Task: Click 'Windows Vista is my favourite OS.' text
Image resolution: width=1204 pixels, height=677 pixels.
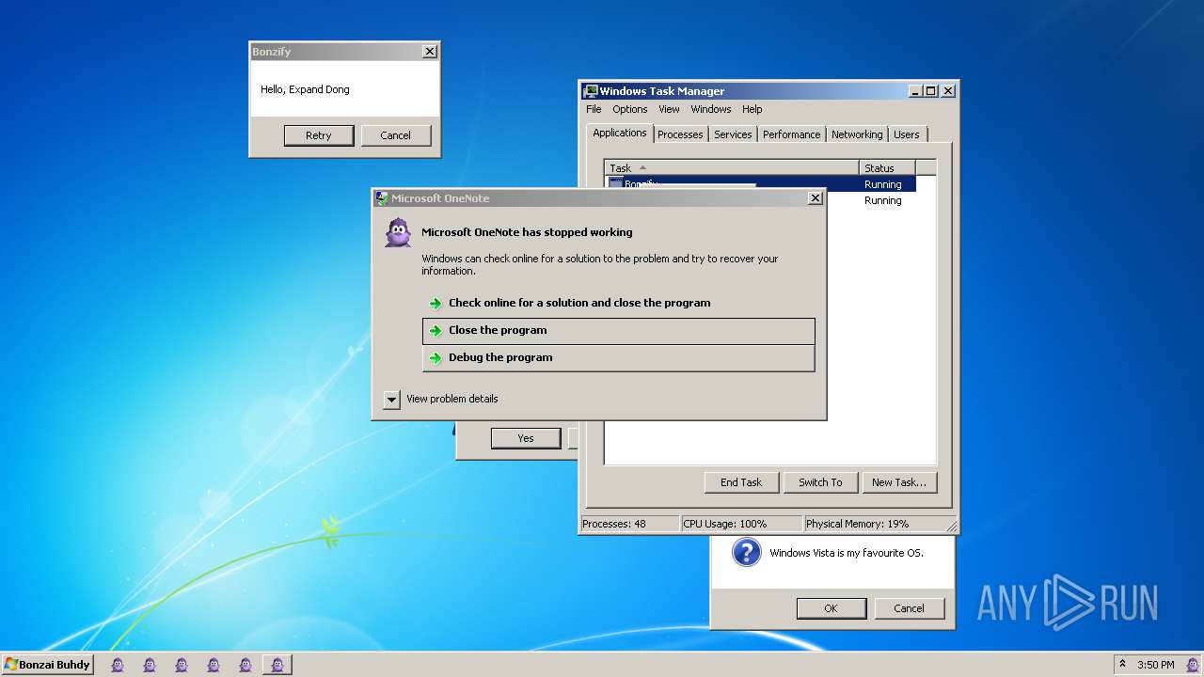Action: tap(847, 553)
